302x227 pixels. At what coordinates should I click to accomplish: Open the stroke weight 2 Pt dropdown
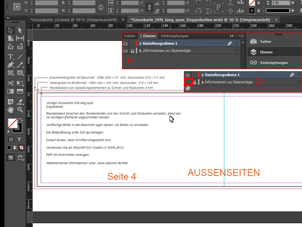293,3
